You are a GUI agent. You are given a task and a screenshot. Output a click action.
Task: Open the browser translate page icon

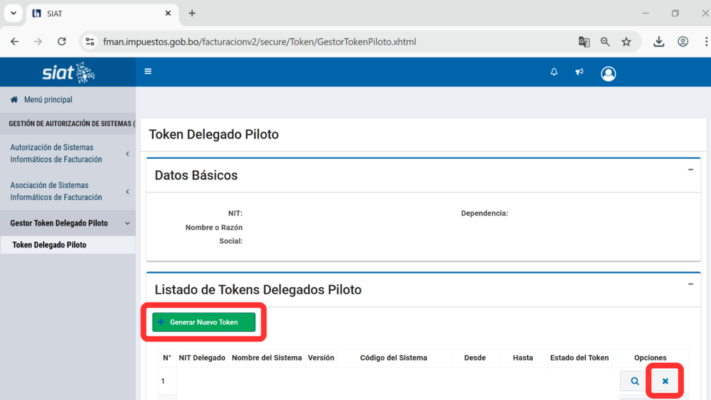coord(584,42)
